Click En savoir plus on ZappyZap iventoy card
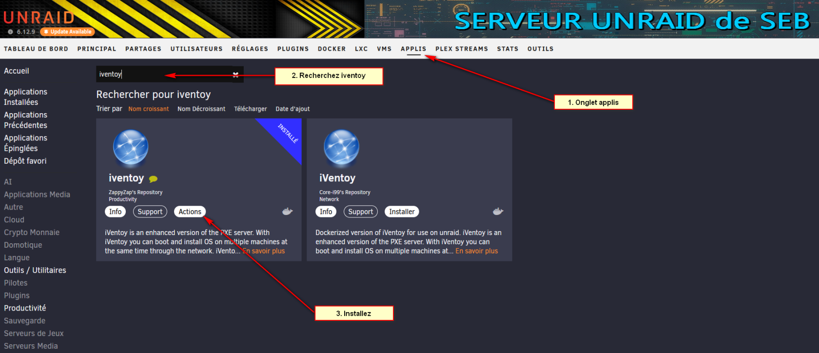Image resolution: width=819 pixels, height=353 pixels. coord(264,251)
